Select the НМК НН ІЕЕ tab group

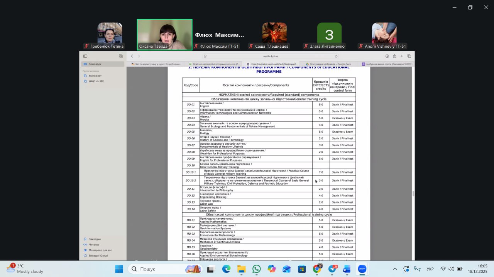tap(96, 81)
